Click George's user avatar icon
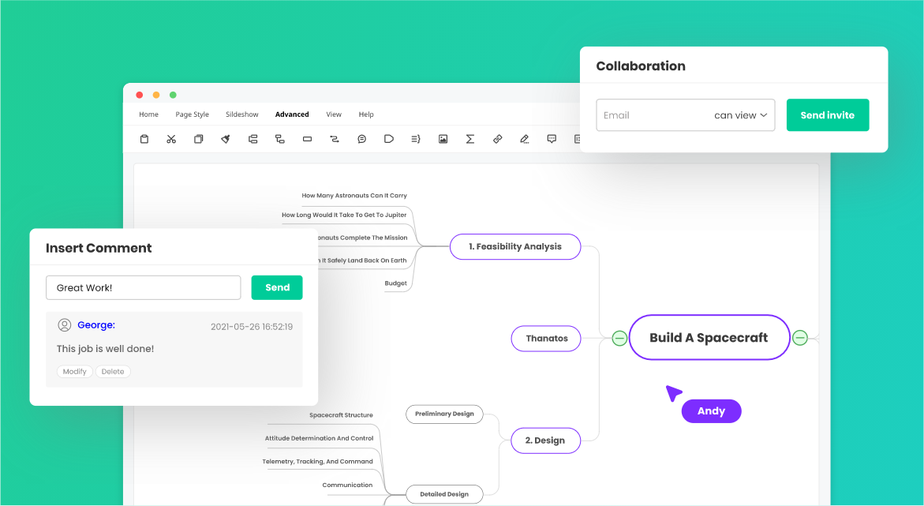This screenshot has width=924, height=506. [64, 325]
